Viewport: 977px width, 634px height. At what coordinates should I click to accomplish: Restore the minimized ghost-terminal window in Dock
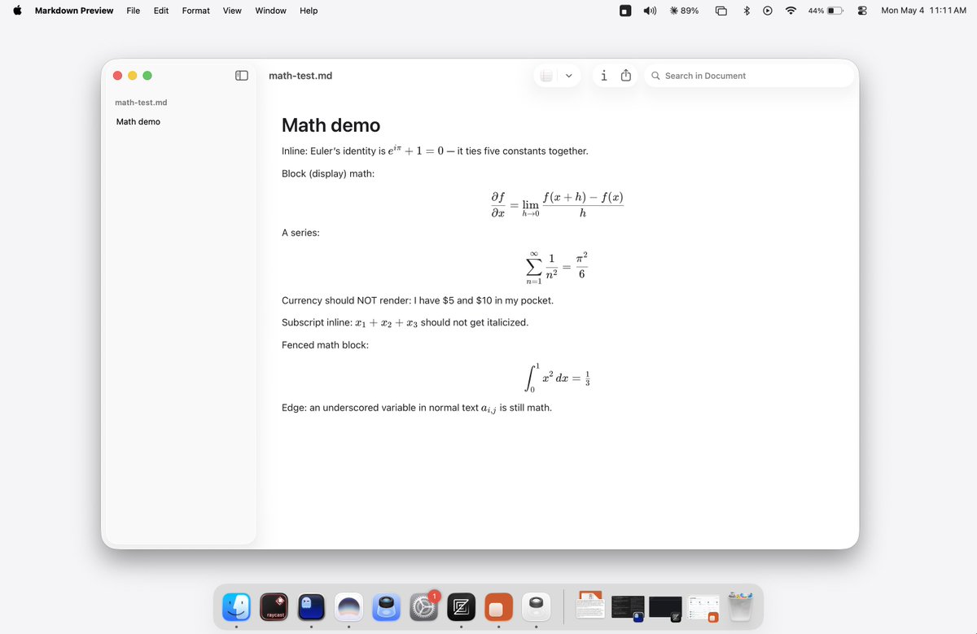[627, 609]
